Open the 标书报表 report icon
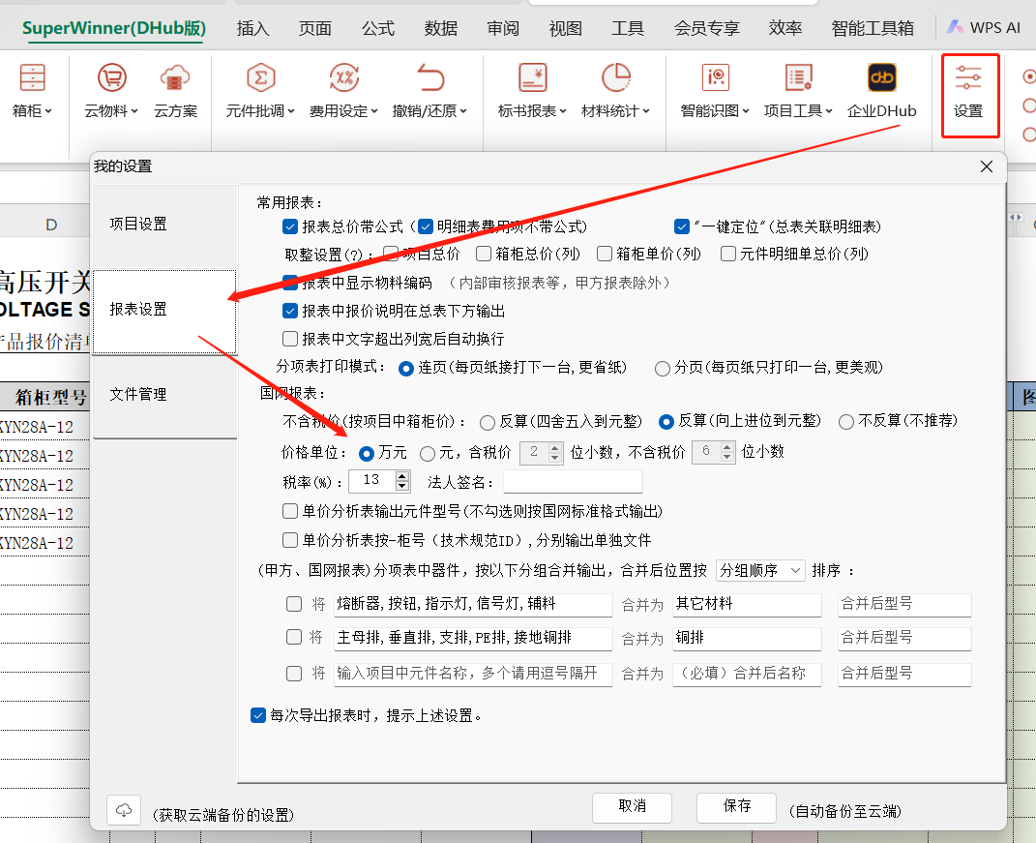The width and height of the screenshot is (1036, 843). (x=533, y=78)
